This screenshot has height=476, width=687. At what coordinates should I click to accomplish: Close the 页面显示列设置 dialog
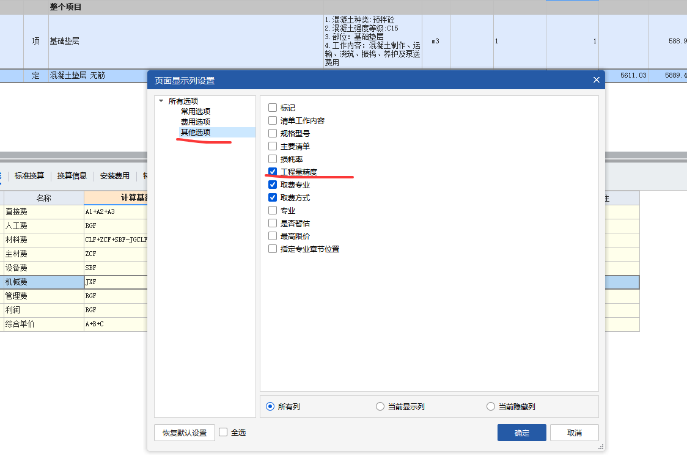(596, 79)
